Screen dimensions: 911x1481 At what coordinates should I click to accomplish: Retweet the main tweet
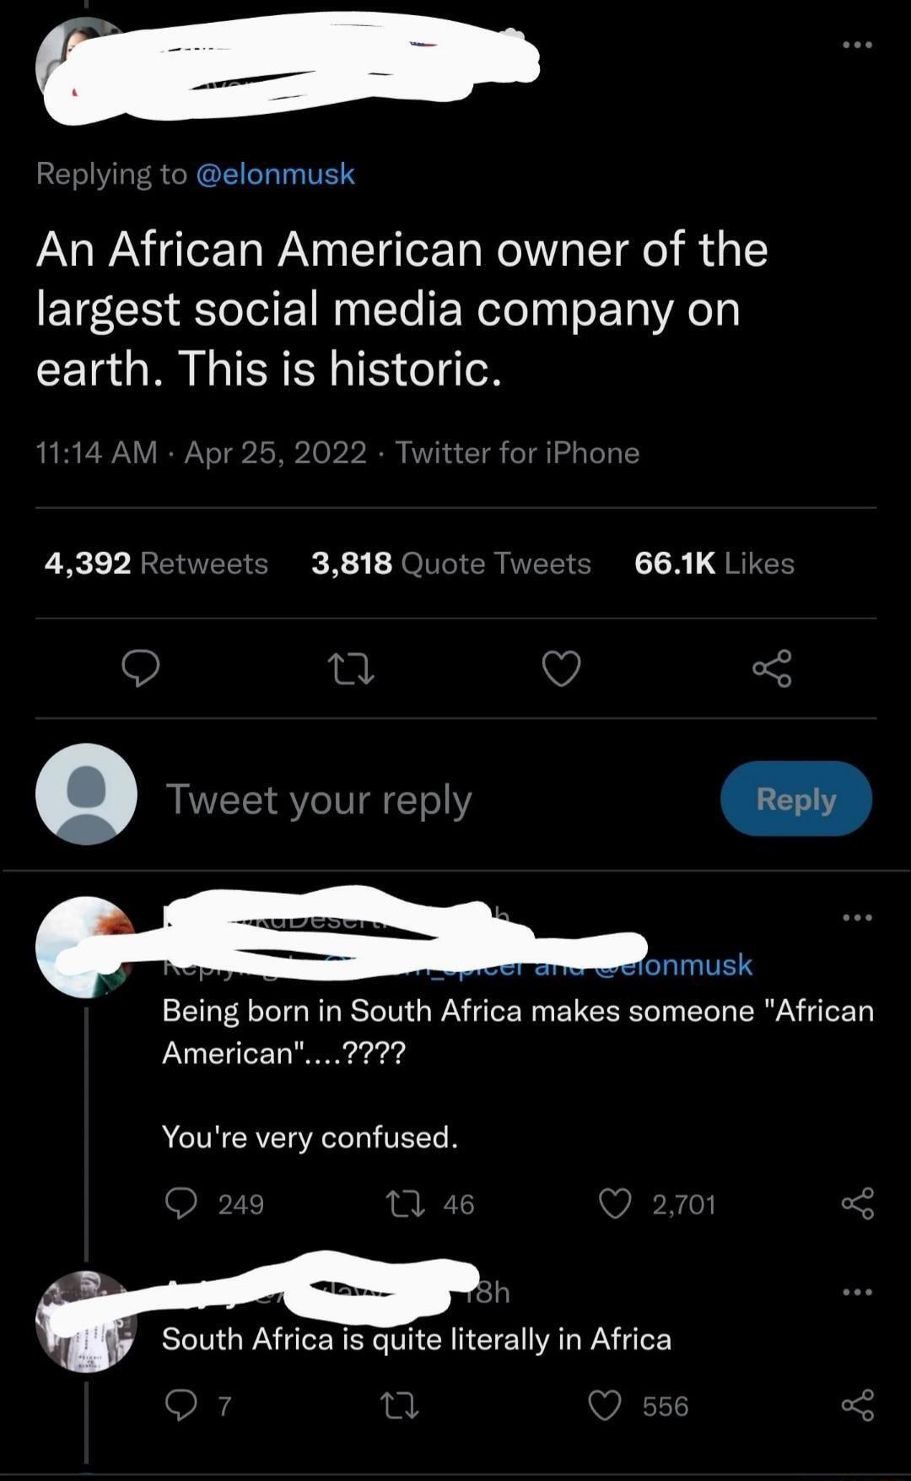tap(350, 670)
